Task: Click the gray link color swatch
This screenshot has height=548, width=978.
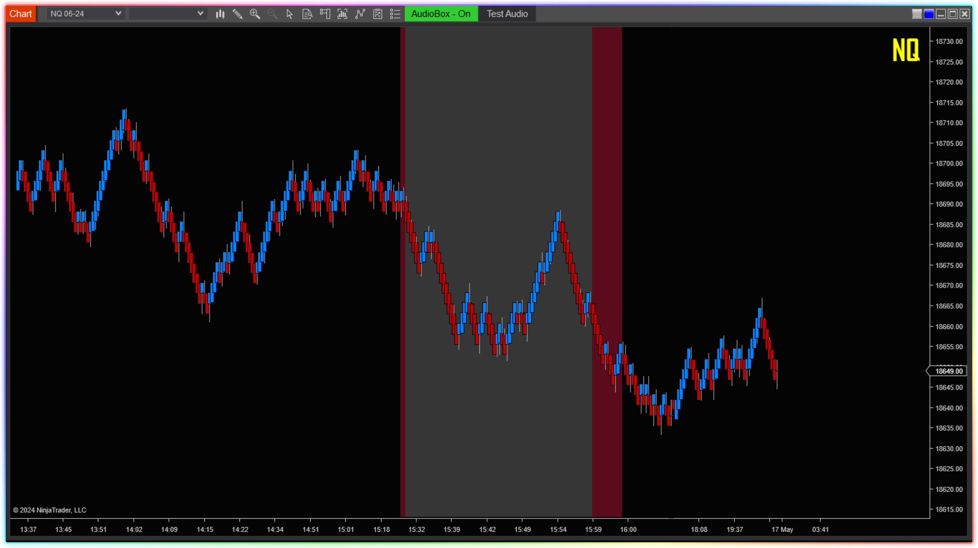Action: click(916, 14)
